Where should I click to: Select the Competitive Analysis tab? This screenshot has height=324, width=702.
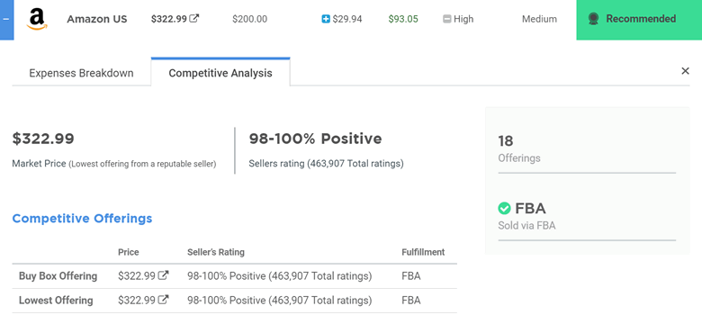(x=220, y=73)
